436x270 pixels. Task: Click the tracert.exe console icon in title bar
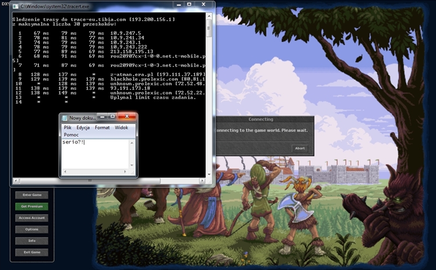click(16, 6)
